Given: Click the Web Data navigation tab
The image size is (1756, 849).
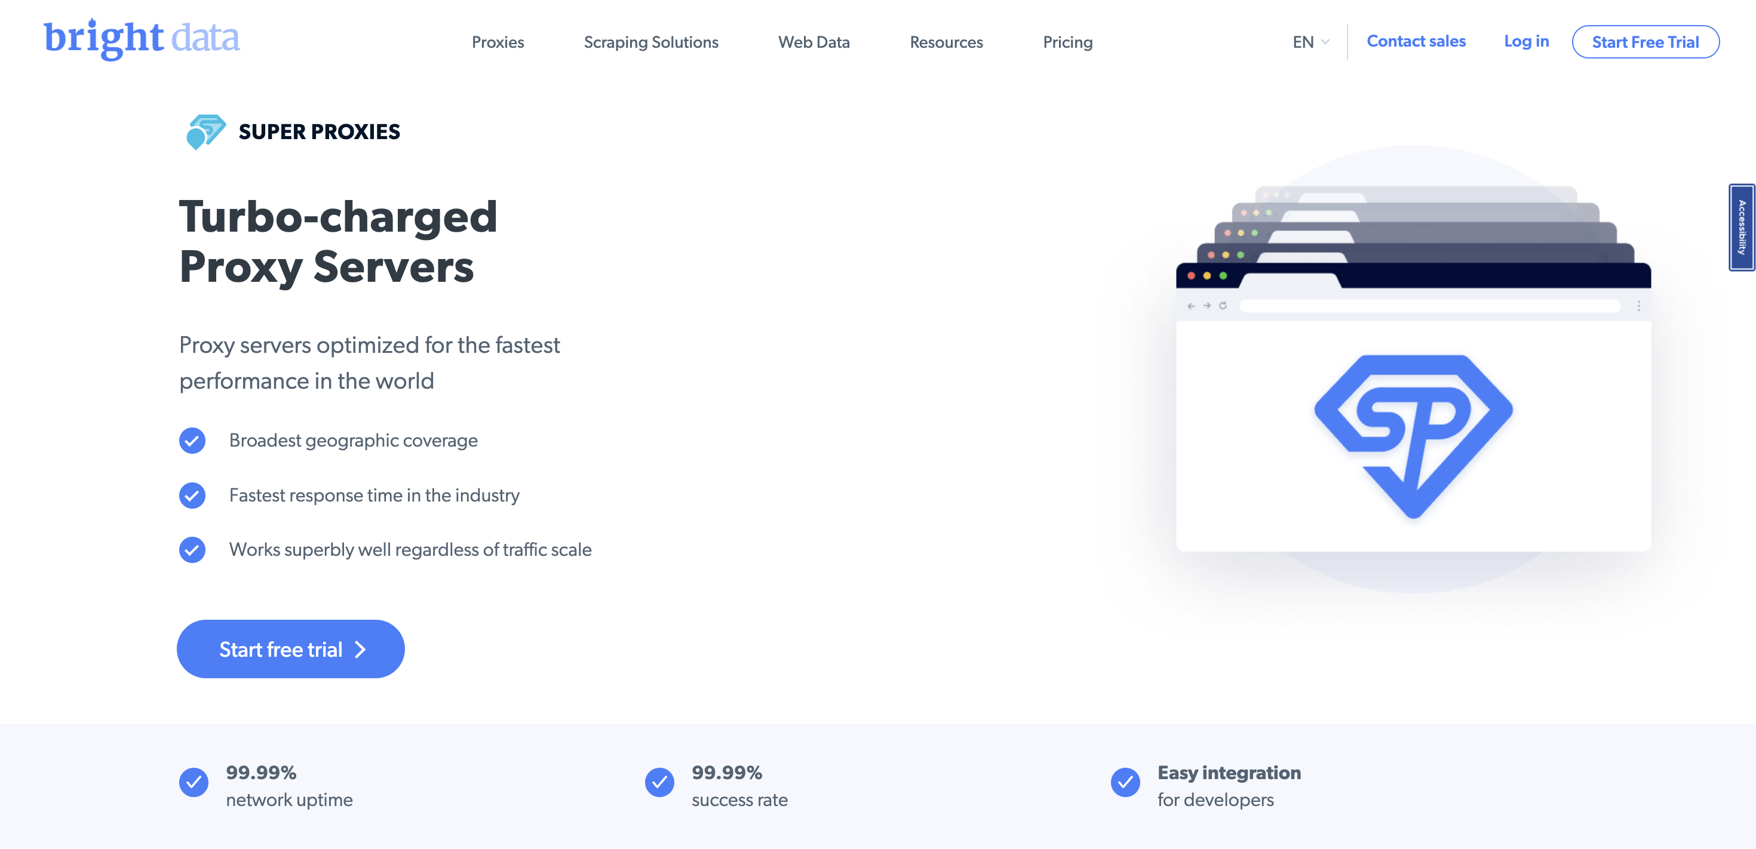Looking at the screenshot, I should pyautogui.click(x=814, y=41).
